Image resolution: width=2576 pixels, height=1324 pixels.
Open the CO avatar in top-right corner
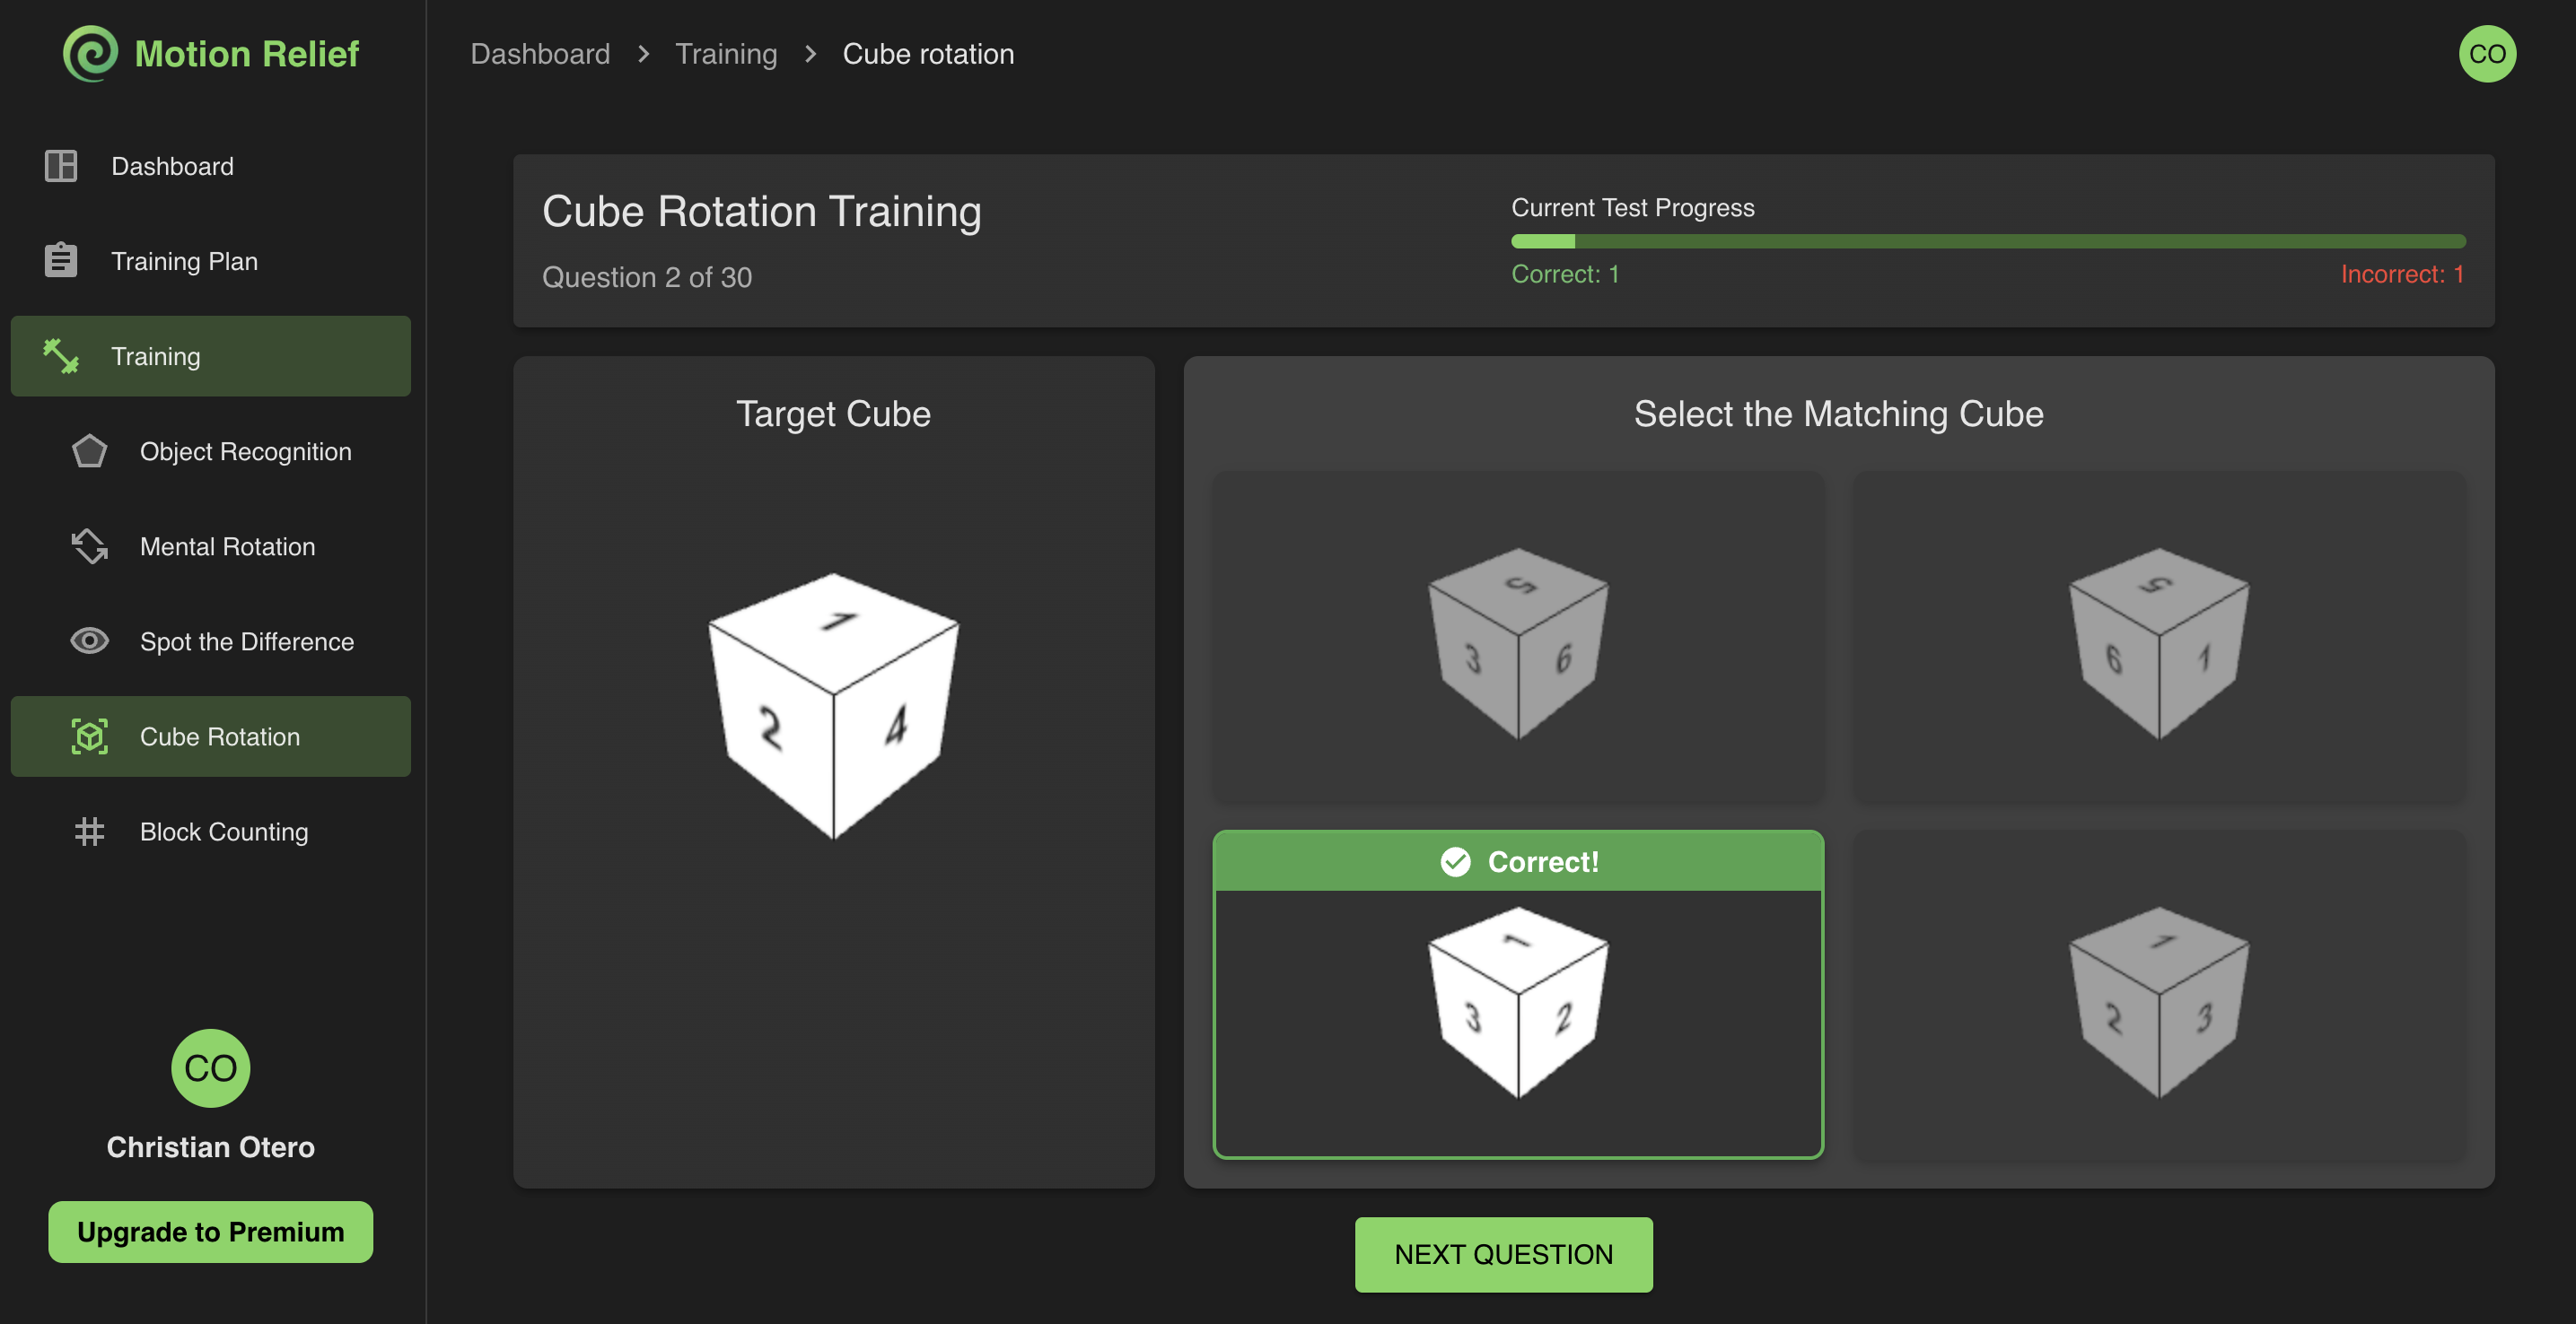click(x=2487, y=53)
